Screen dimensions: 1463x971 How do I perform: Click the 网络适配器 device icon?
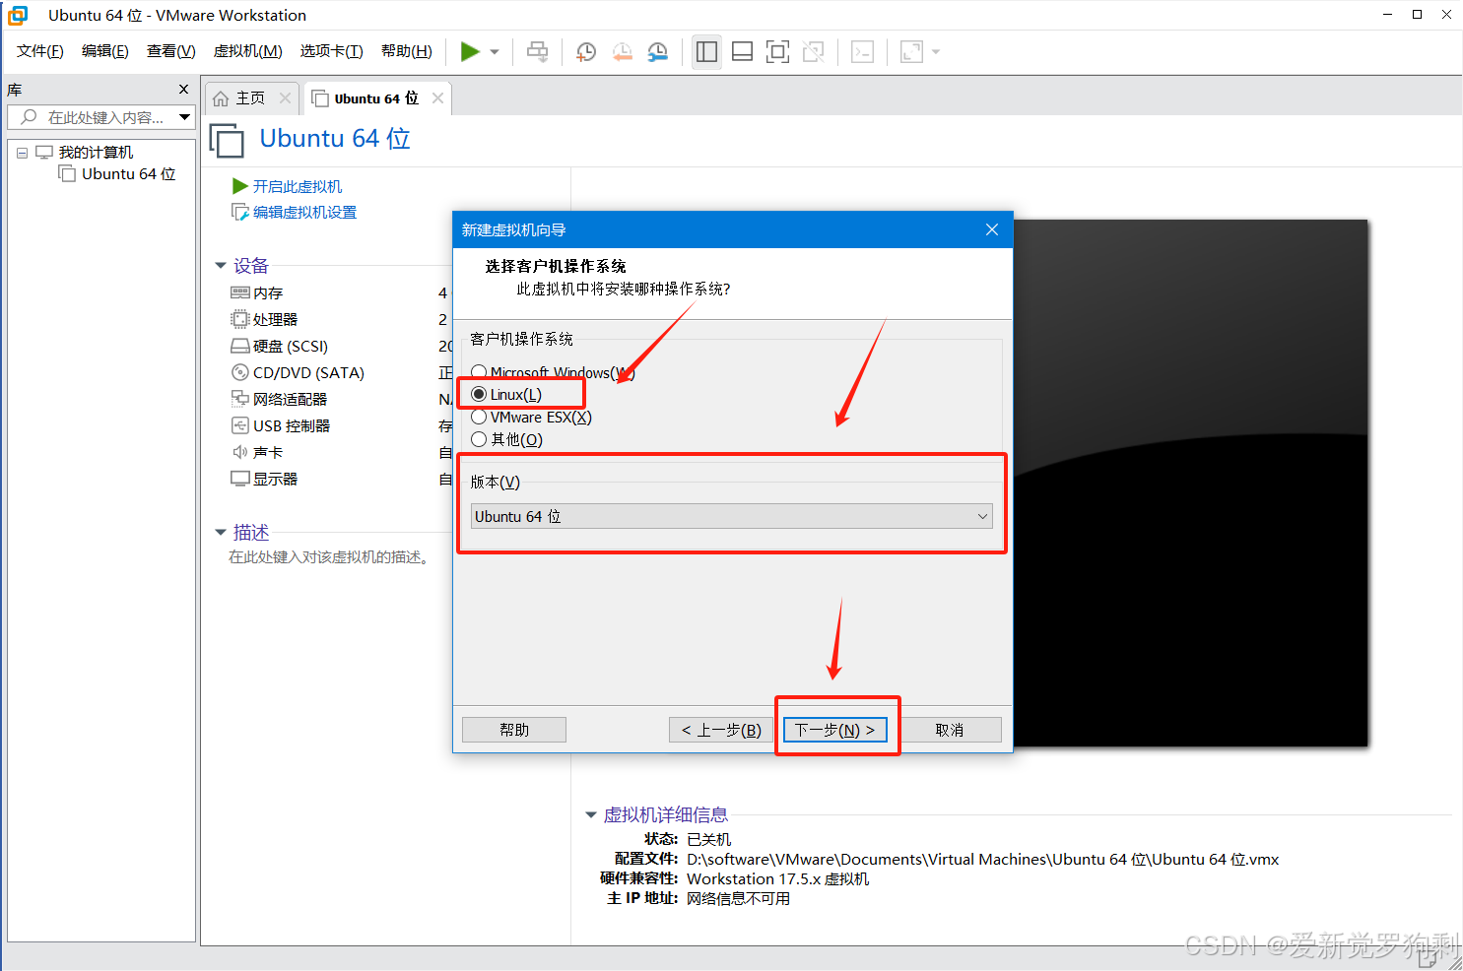pos(240,399)
